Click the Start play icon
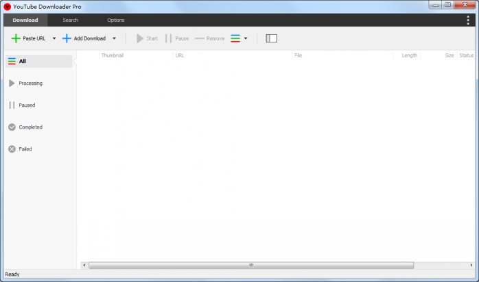Image resolution: width=479 pixels, height=282 pixels. click(x=139, y=38)
